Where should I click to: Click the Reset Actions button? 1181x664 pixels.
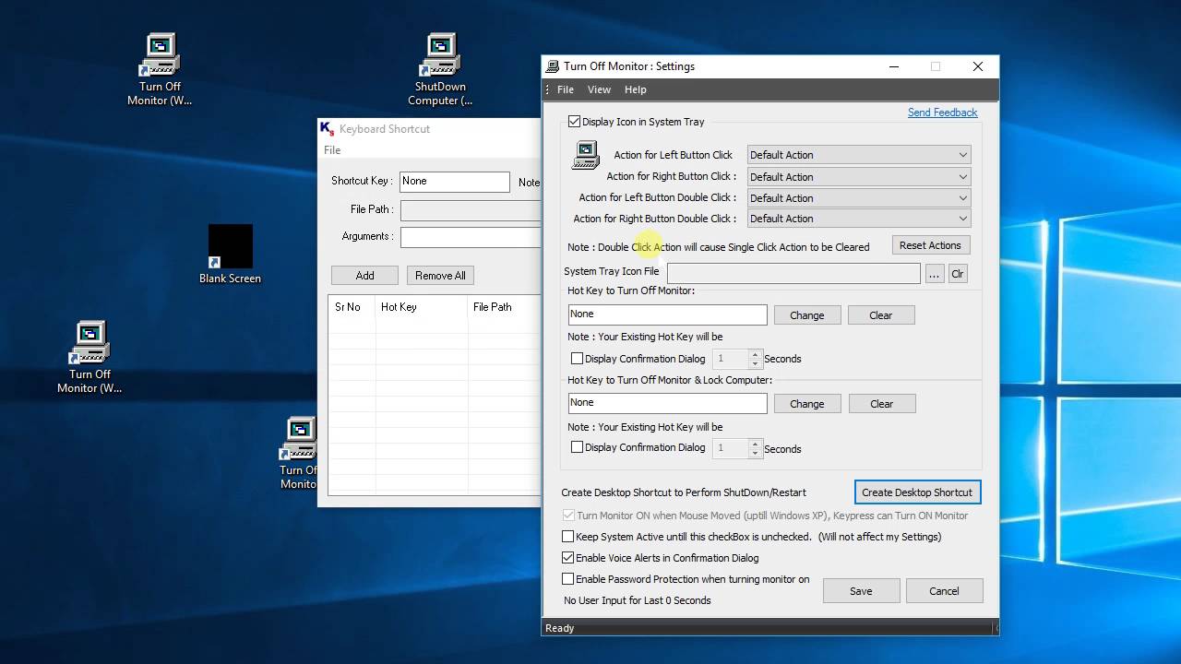[x=930, y=245]
